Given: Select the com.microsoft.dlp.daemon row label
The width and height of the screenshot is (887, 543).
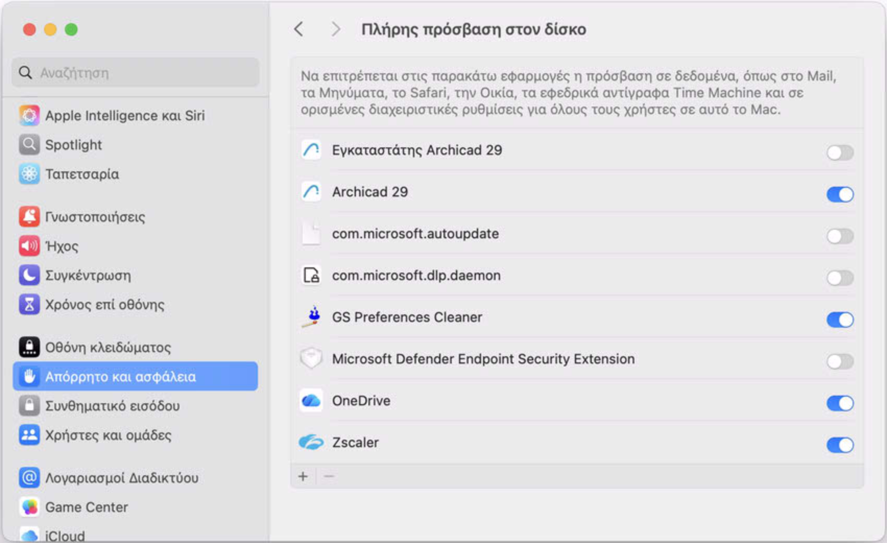Looking at the screenshot, I should [416, 276].
